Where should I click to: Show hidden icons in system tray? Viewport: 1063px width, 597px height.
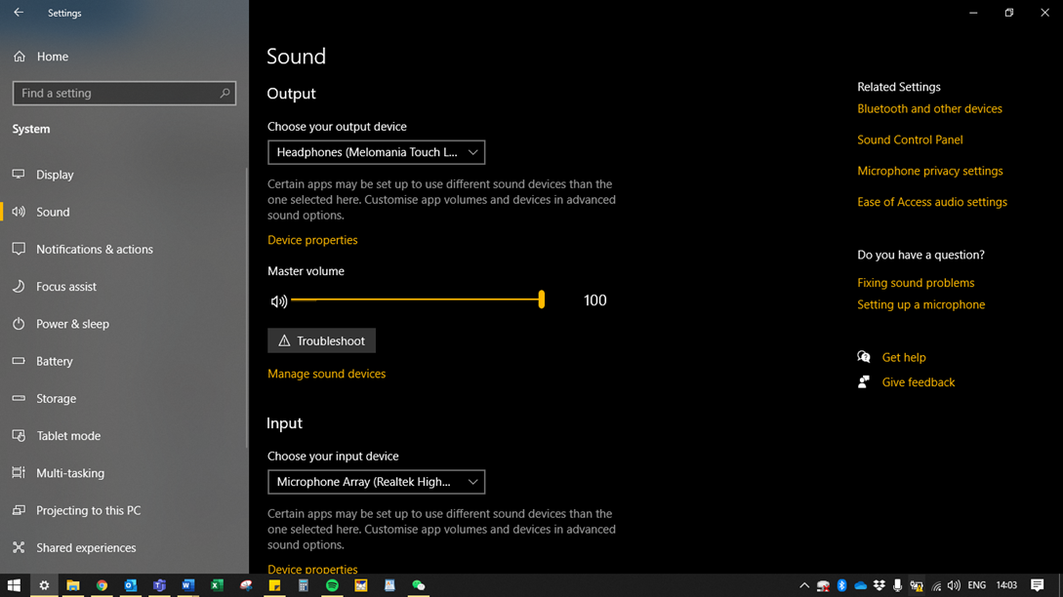pos(804,585)
